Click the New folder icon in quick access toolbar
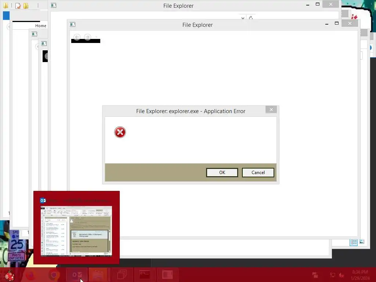376x282 pixels. [26, 6]
